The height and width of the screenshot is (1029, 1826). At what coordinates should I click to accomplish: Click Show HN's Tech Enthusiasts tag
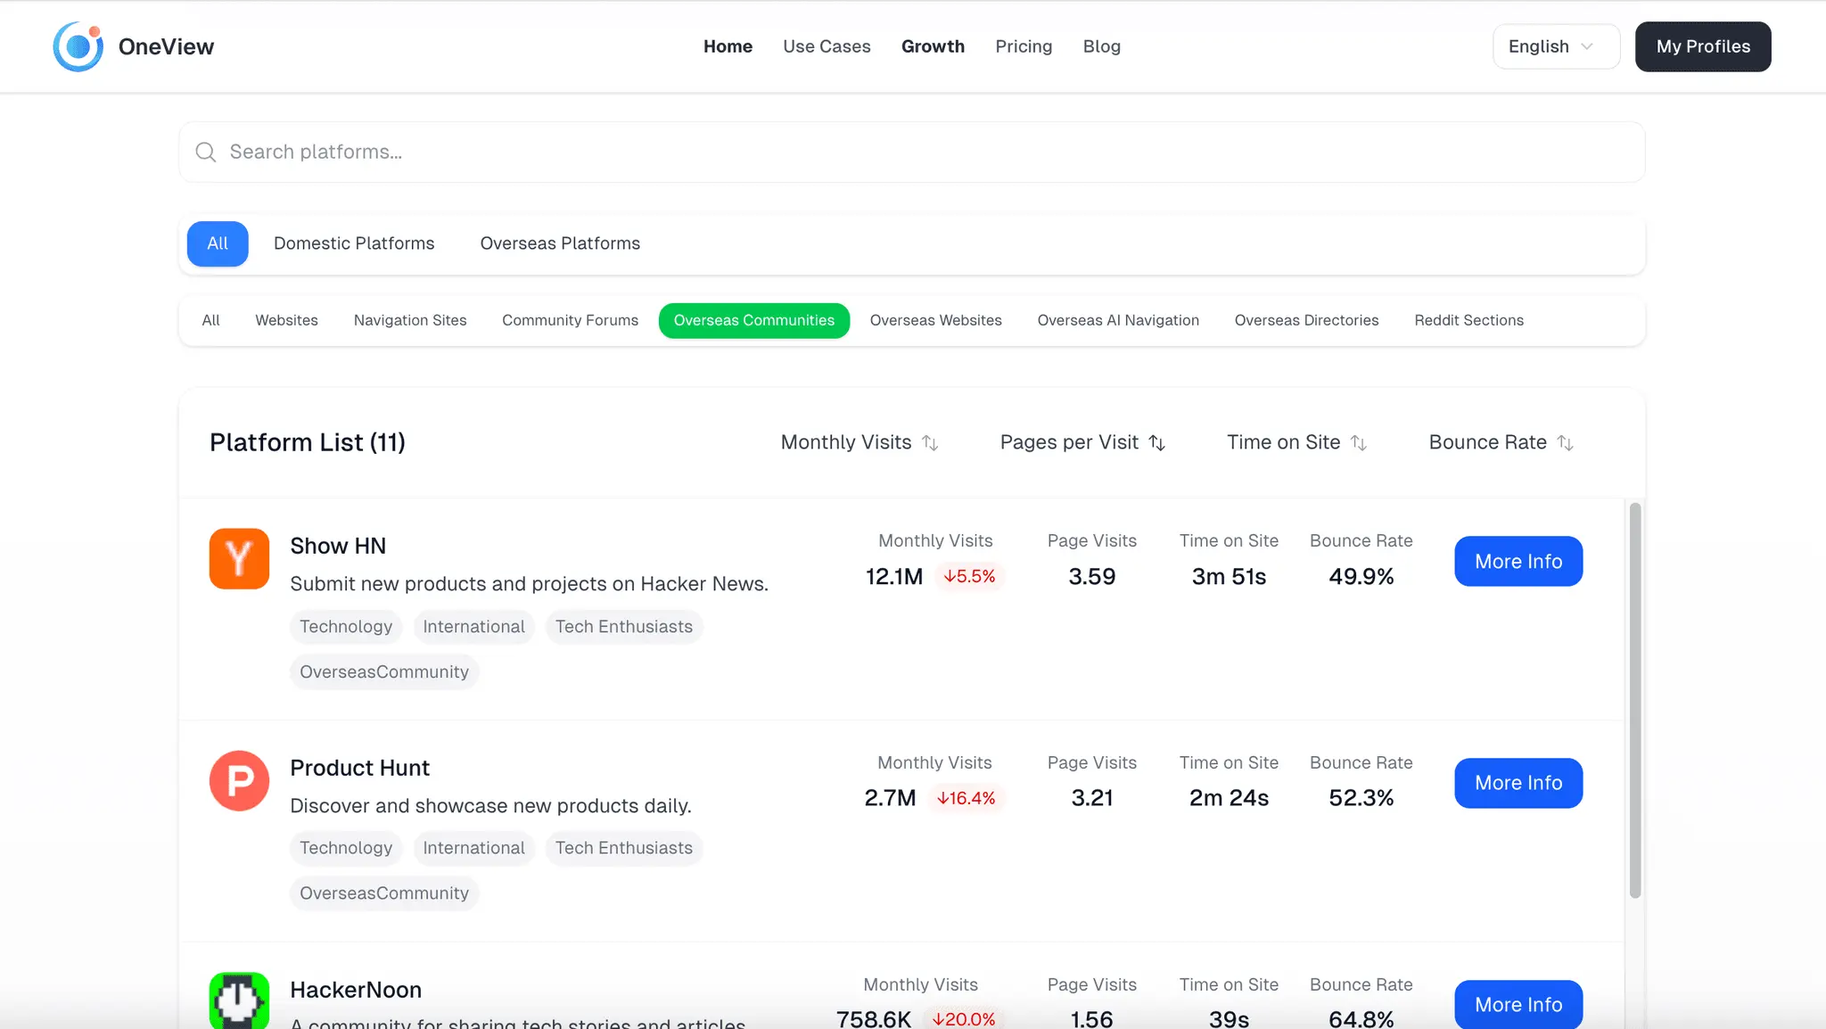point(624,627)
